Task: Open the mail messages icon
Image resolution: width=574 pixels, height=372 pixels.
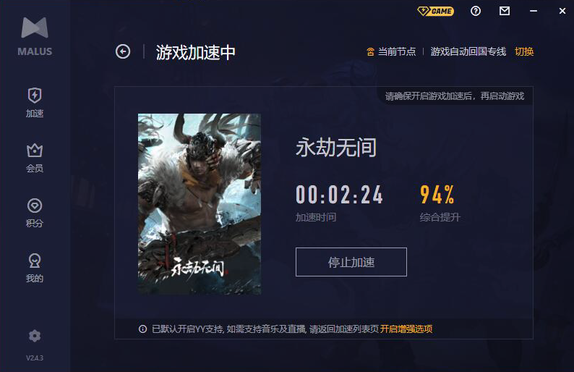Action: [505, 11]
